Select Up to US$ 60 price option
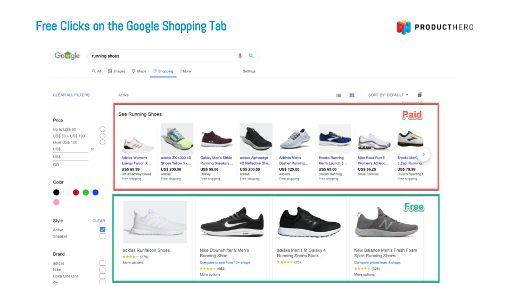Screen dimensions: 511x287 (x=102, y=129)
